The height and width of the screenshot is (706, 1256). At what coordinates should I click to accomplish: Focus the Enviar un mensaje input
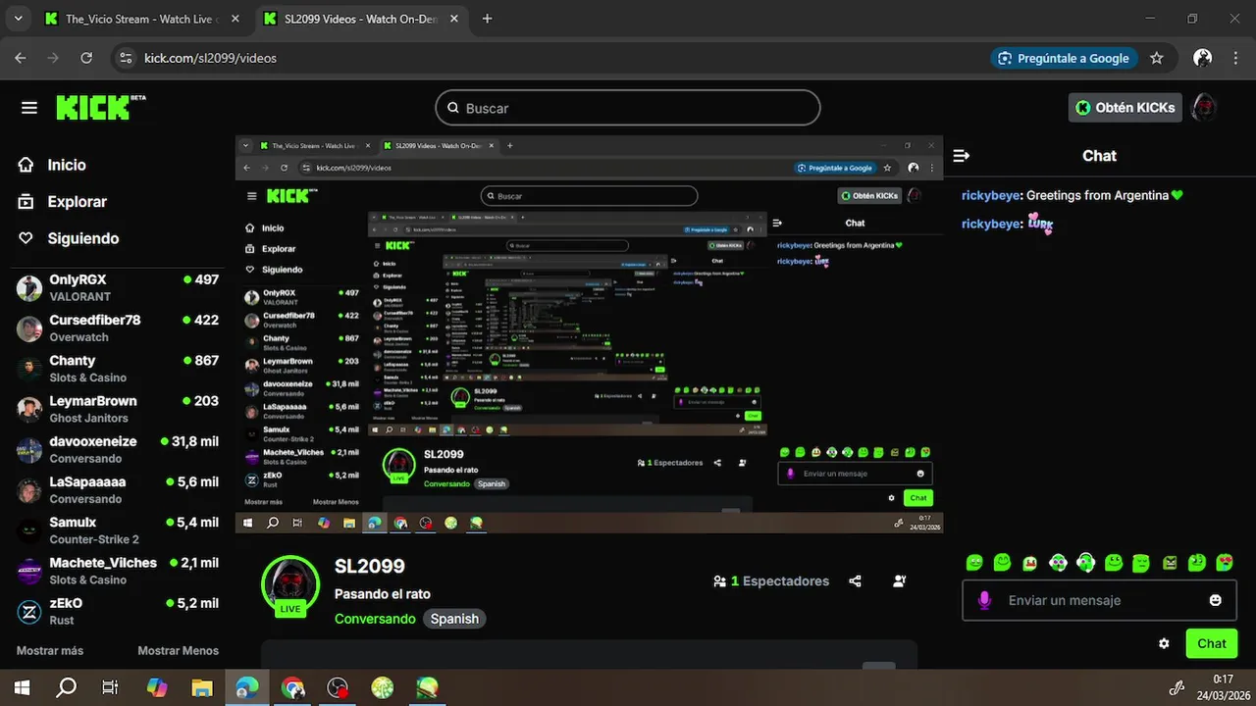(x=1099, y=600)
